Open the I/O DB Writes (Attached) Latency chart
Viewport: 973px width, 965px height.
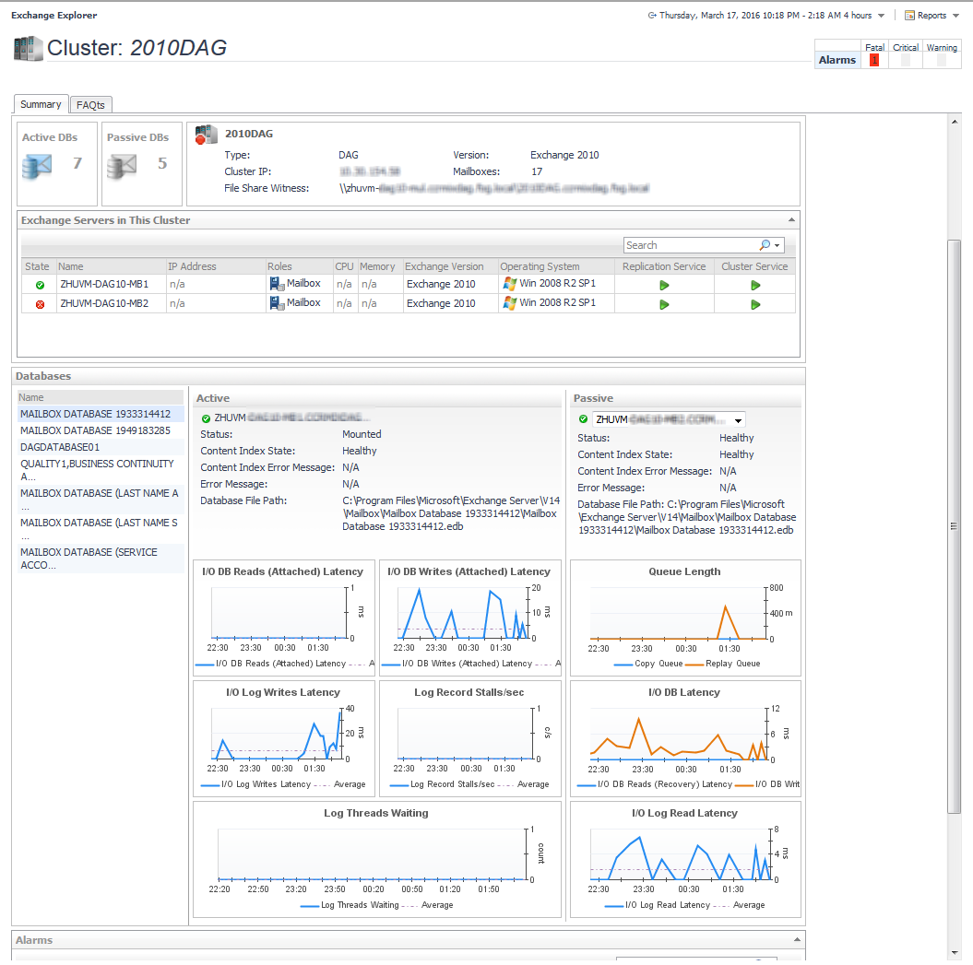click(x=469, y=618)
